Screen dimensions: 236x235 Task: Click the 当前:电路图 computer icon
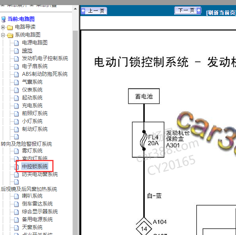tap(4, 19)
